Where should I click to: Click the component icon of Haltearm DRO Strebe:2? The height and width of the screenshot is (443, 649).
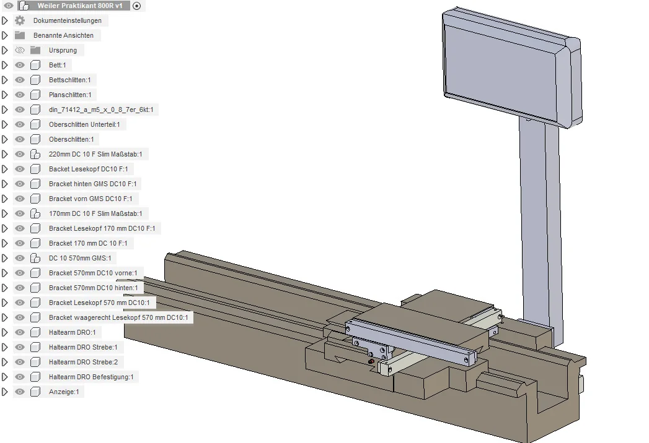(x=35, y=362)
